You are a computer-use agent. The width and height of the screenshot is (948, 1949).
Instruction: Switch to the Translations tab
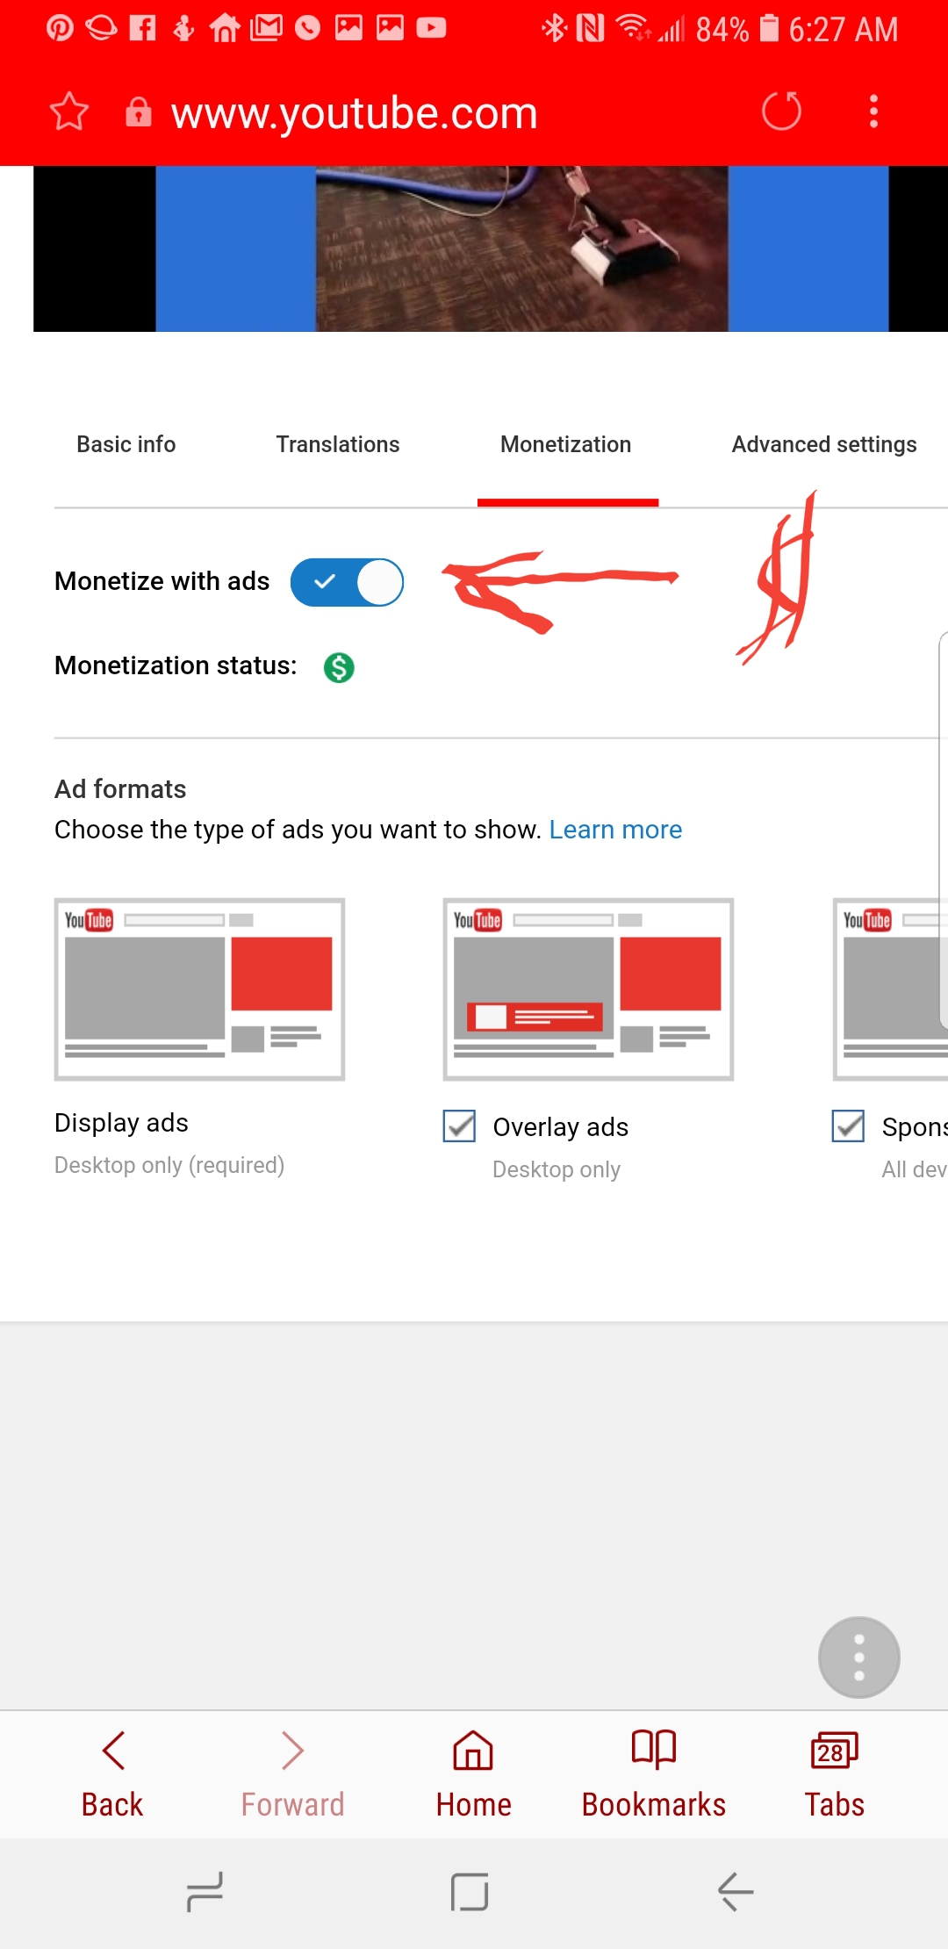click(338, 444)
